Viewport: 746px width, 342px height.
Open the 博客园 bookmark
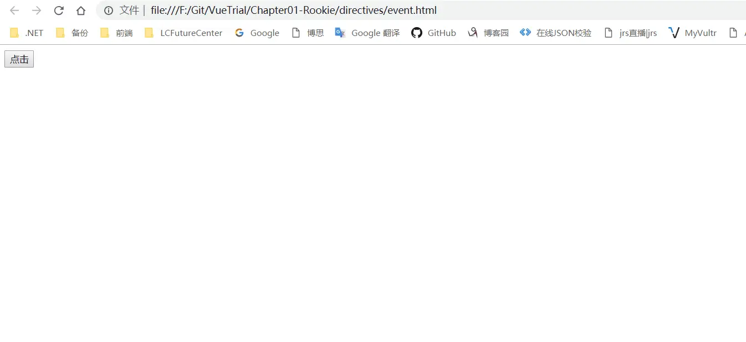tap(488, 33)
